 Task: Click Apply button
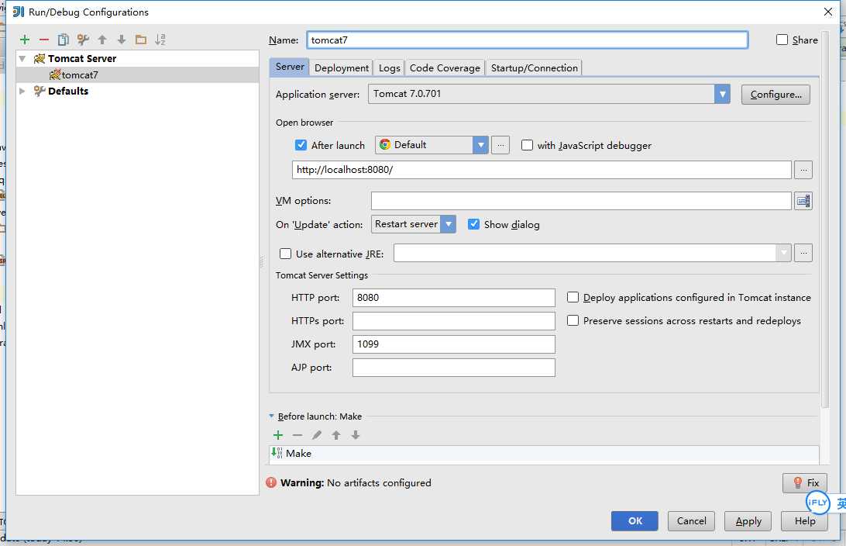tap(748, 520)
